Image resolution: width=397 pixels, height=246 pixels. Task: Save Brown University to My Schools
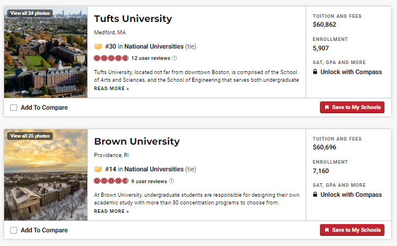[352, 230]
